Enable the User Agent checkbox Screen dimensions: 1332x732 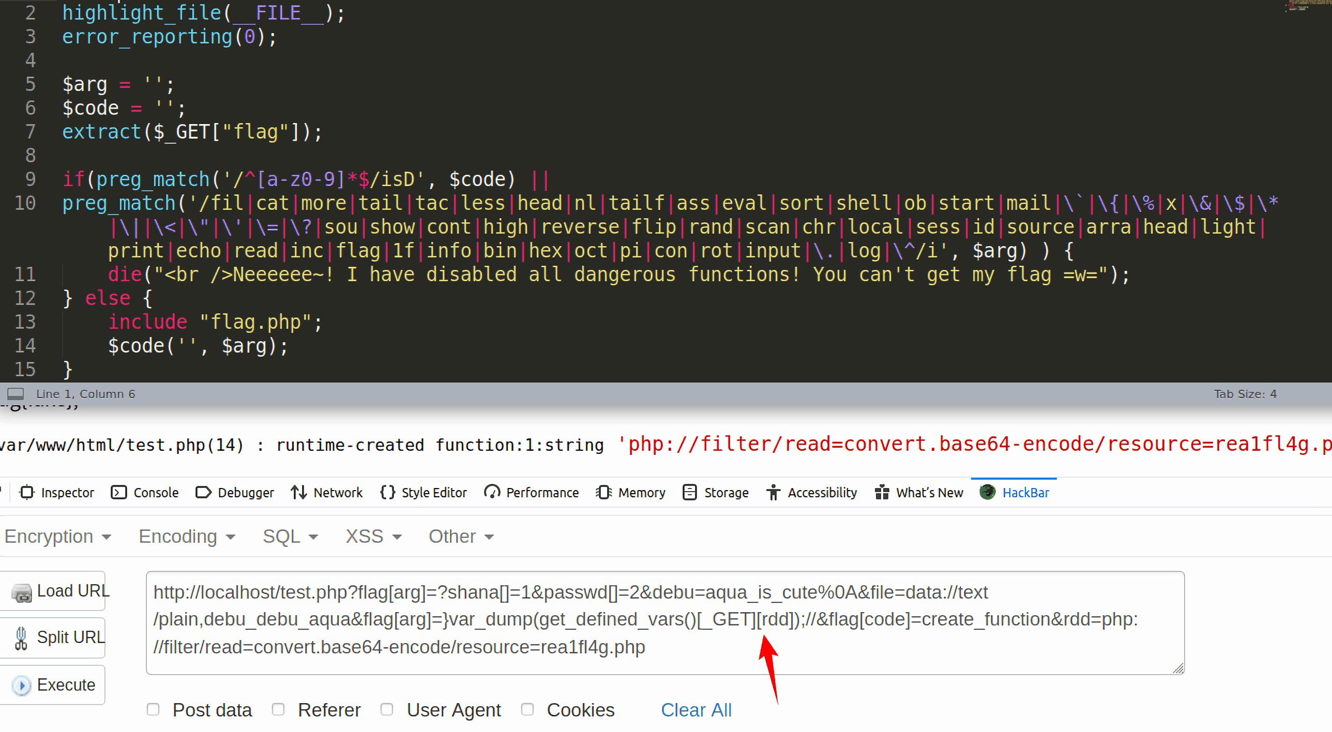point(387,709)
